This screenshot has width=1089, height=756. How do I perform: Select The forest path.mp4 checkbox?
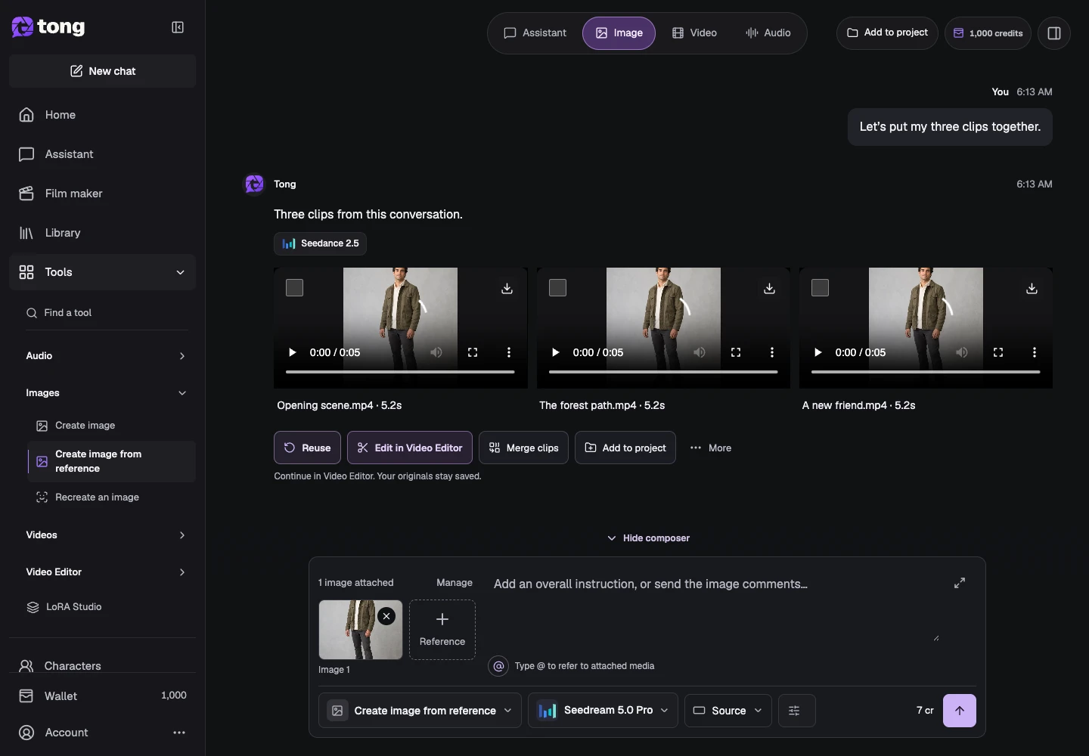558,288
